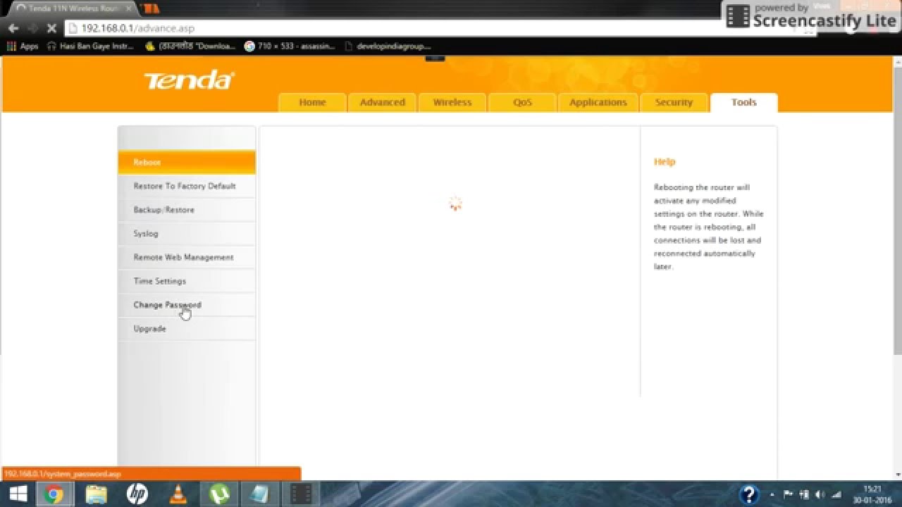Screen dimensions: 902x507
Task: Open the developindiagroup bookmark
Action: [x=388, y=46]
